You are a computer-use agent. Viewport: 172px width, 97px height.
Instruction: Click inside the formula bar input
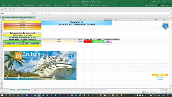[x=109, y=13]
